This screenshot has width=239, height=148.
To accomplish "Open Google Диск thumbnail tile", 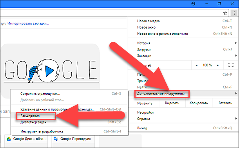I will point(26,141).
